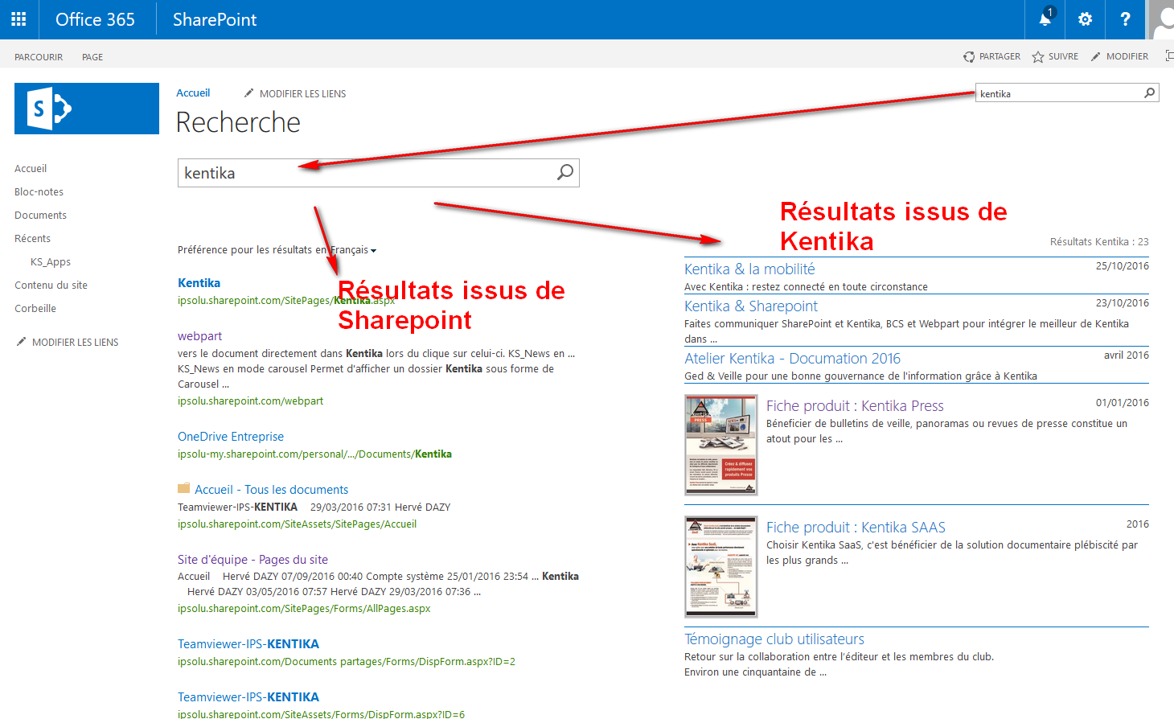The image size is (1174, 719).
Task: Open the PARCOURIR ribbon tab
Action: click(x=39, y=57)
